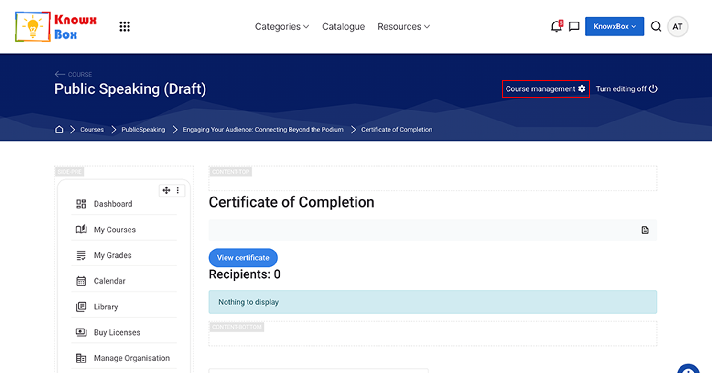Click the CONTENT-TOP region label
The height and width of the screenshot is (373, 712).
click(x=230, y=172)
